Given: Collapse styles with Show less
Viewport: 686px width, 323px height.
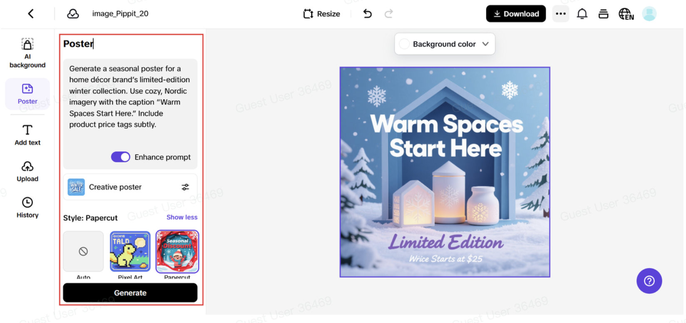Looking at the screenshot, I should point(182,217).
